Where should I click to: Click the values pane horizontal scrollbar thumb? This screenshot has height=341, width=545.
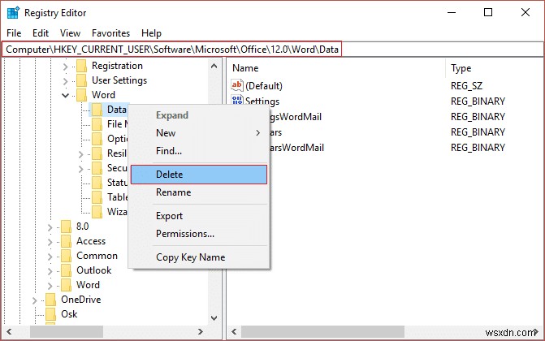tap(323, 331)
